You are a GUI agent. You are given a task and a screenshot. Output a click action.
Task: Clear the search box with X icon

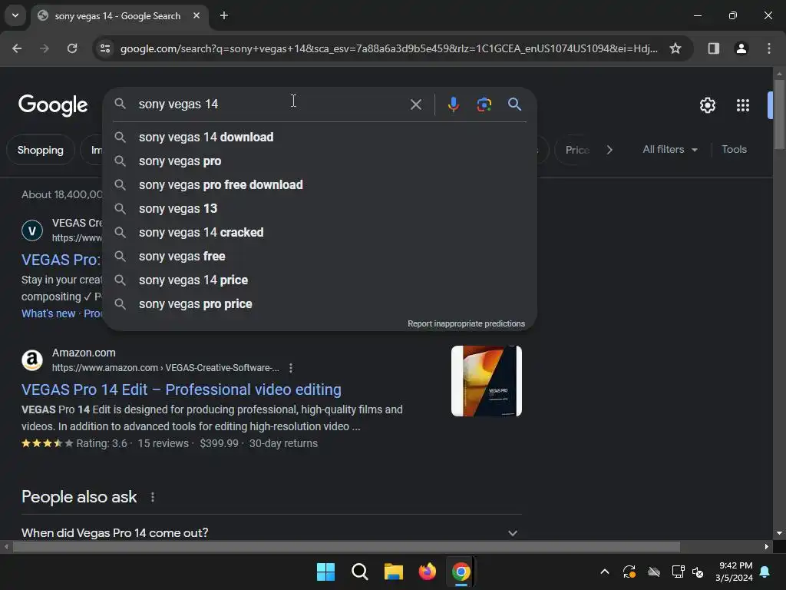click(415, 104)
